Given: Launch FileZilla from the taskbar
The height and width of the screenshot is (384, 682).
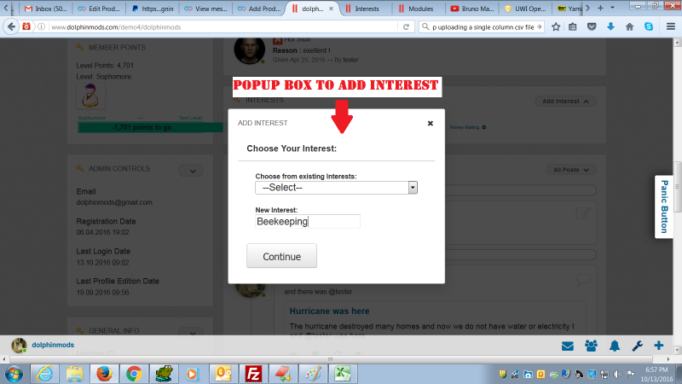Looking at the screenshot, I should click(x=252, y=373).
